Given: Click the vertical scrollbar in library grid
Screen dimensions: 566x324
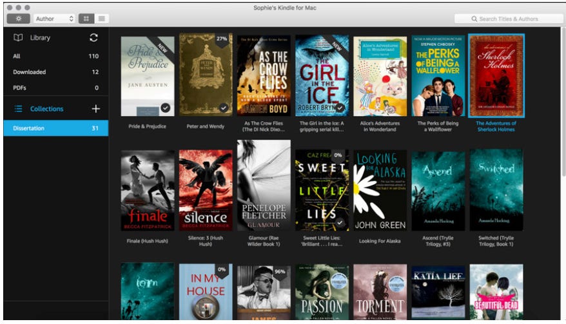Looking at the screenshot, I should point(563,102).
